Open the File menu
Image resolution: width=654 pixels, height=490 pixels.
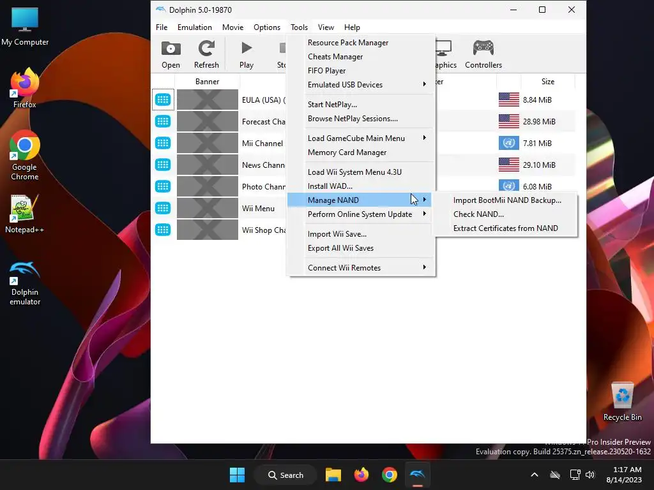(162, 27)
